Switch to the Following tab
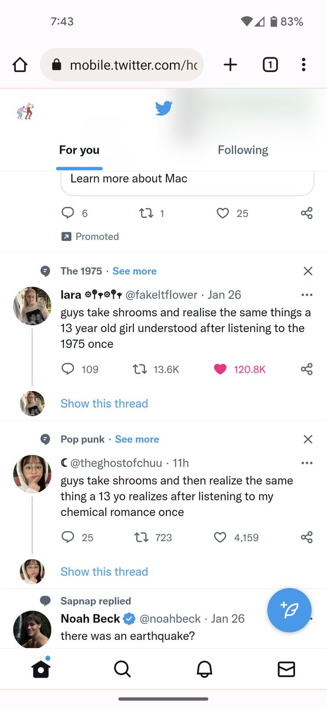Image resolution: width=327 pixels, height=709 pixels. [243, 150]
